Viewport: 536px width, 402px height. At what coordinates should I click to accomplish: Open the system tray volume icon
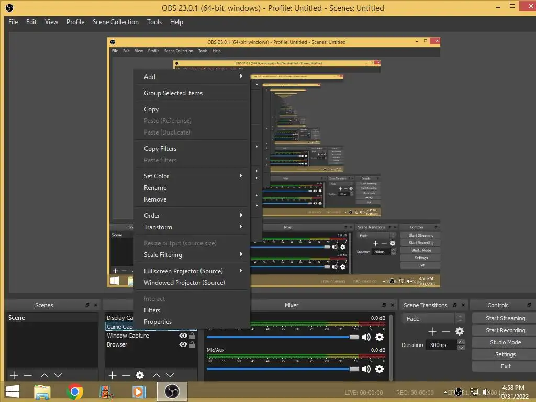coord(486,392)
